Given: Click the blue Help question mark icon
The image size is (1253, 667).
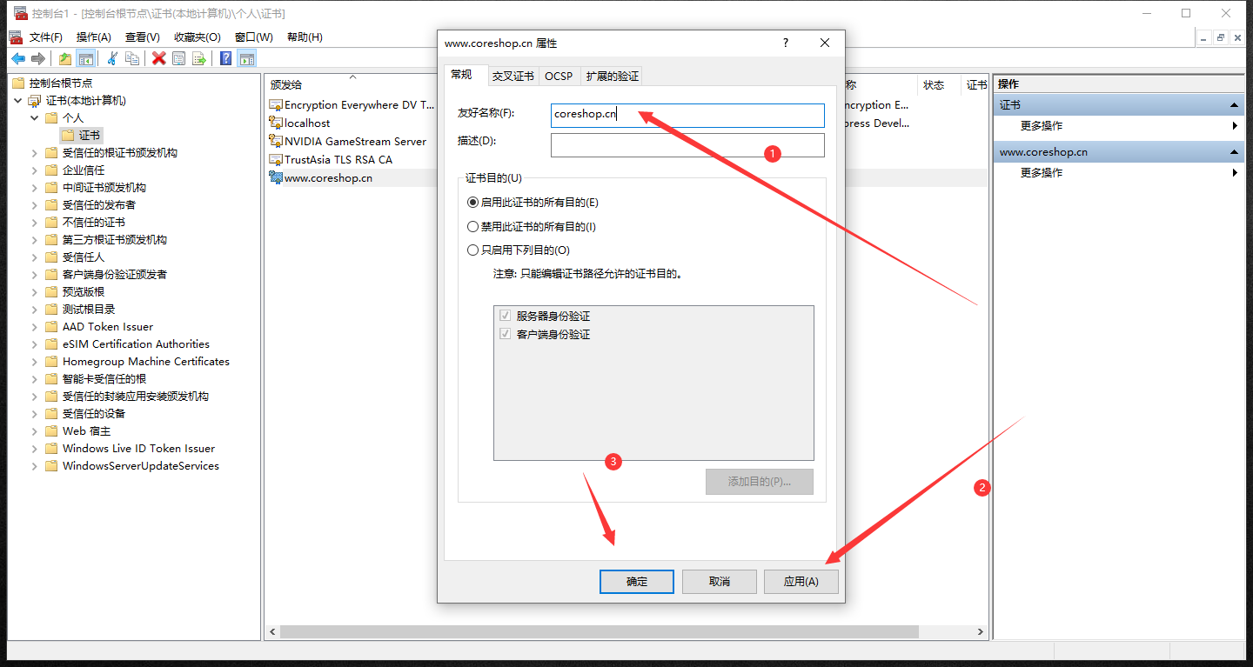Looking at the screenshot, I should tap(225, 58).
